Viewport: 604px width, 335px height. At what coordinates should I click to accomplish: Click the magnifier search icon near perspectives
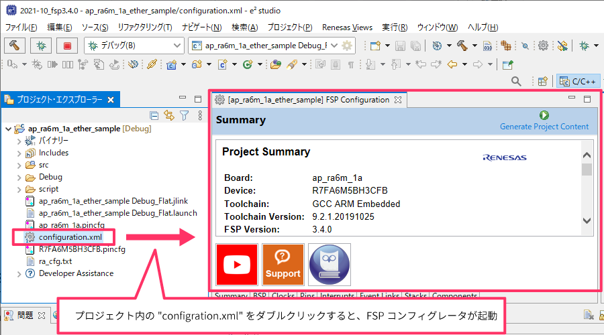pos(516,81)
